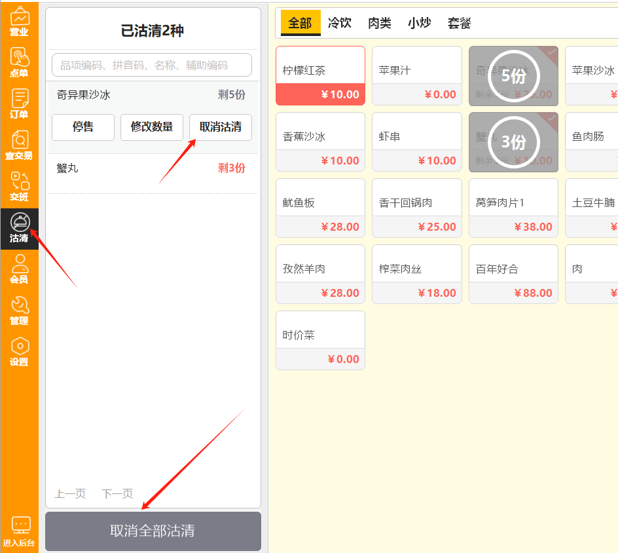618x553 pixels.
Task: Select the 虾串 item card
Action: pyautogui.click(x=417, y=142)
